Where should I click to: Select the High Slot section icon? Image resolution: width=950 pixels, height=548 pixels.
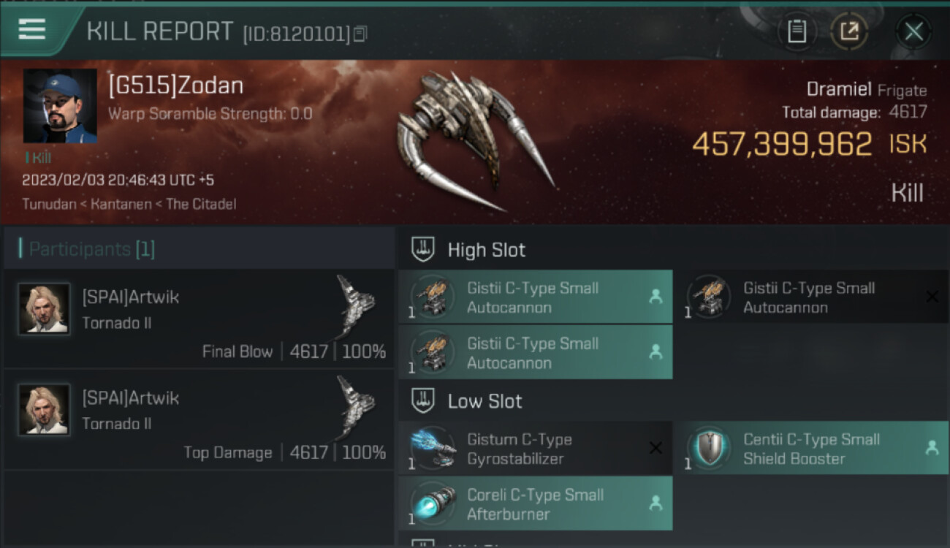pyautogui.click(x=423, y=249)
